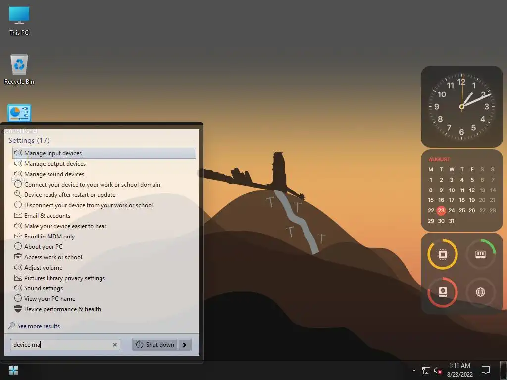Click speaker icon beside Manage output devices
Viewport: 507px width, 380px height.
click(x=18, y=163)
